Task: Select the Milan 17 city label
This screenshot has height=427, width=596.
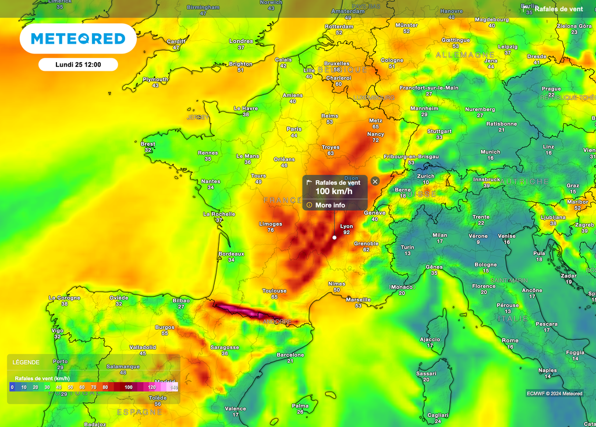Action: [440, 238]
